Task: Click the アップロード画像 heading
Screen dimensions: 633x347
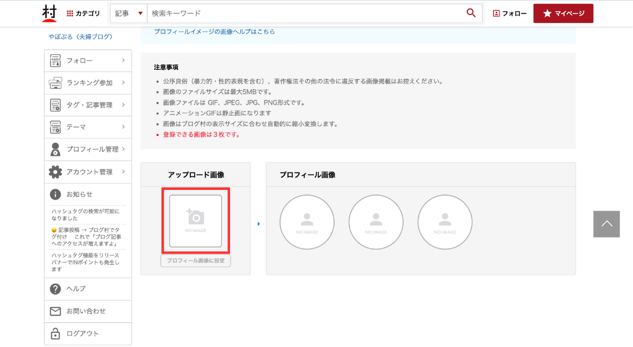Action: coord(196,174)
